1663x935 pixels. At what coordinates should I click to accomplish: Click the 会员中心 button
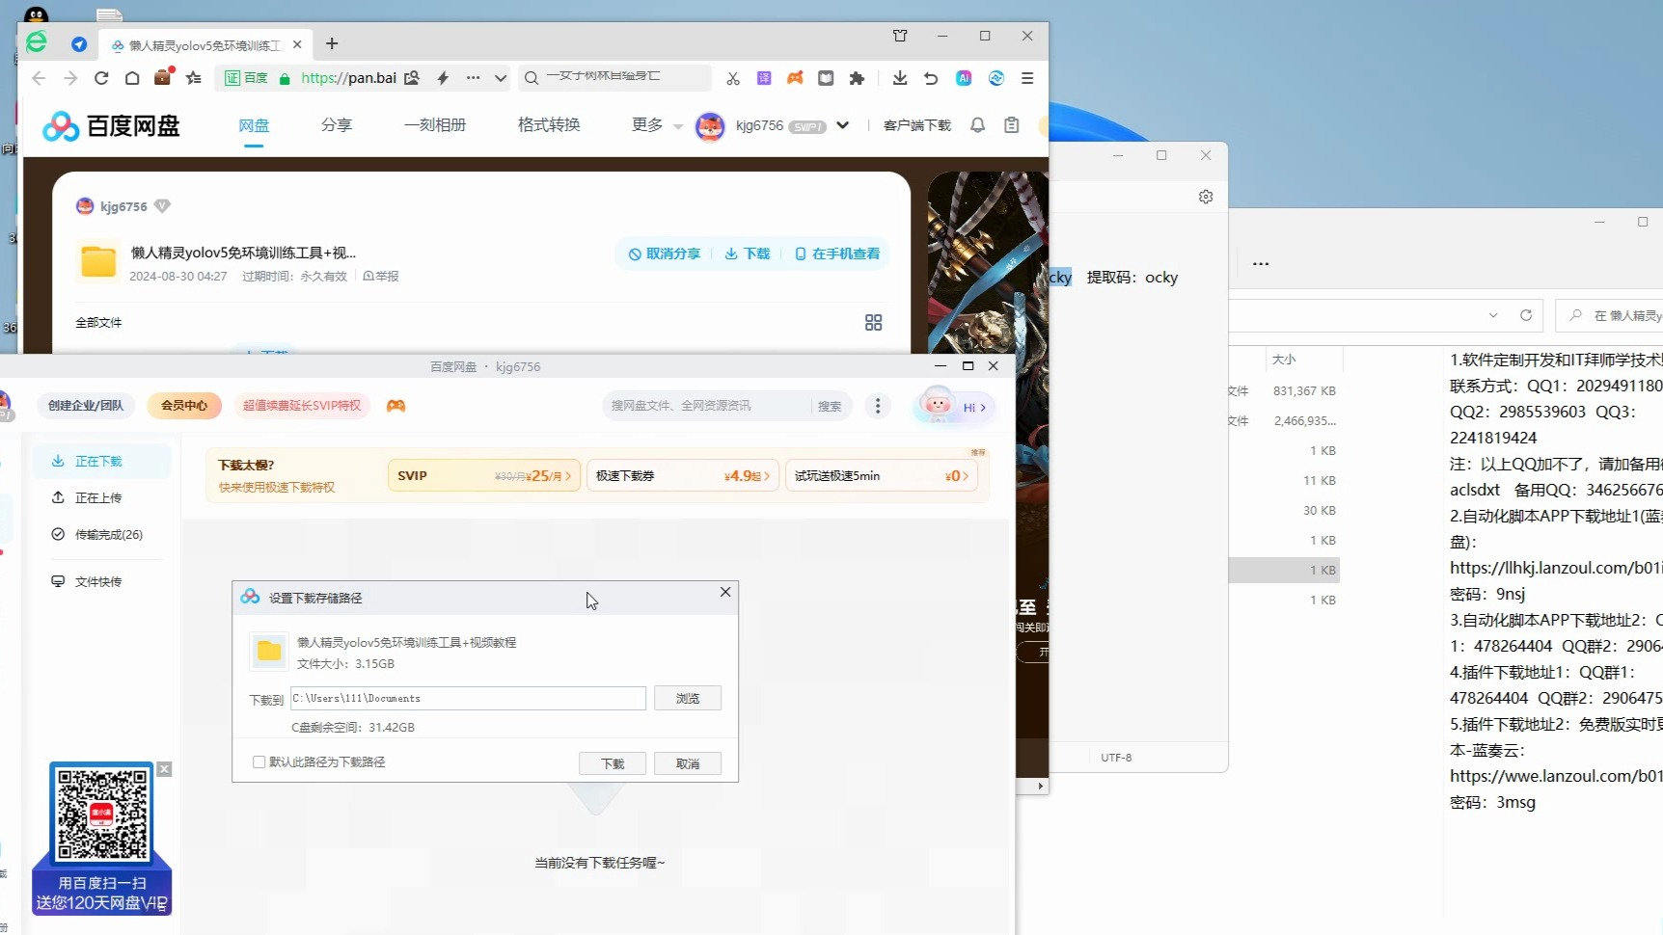(184, 406)
